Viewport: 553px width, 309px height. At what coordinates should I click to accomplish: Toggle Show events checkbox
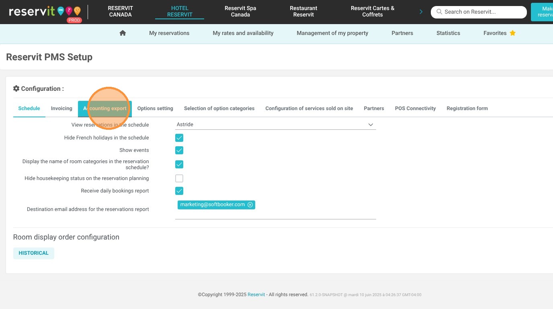[179, 150]
